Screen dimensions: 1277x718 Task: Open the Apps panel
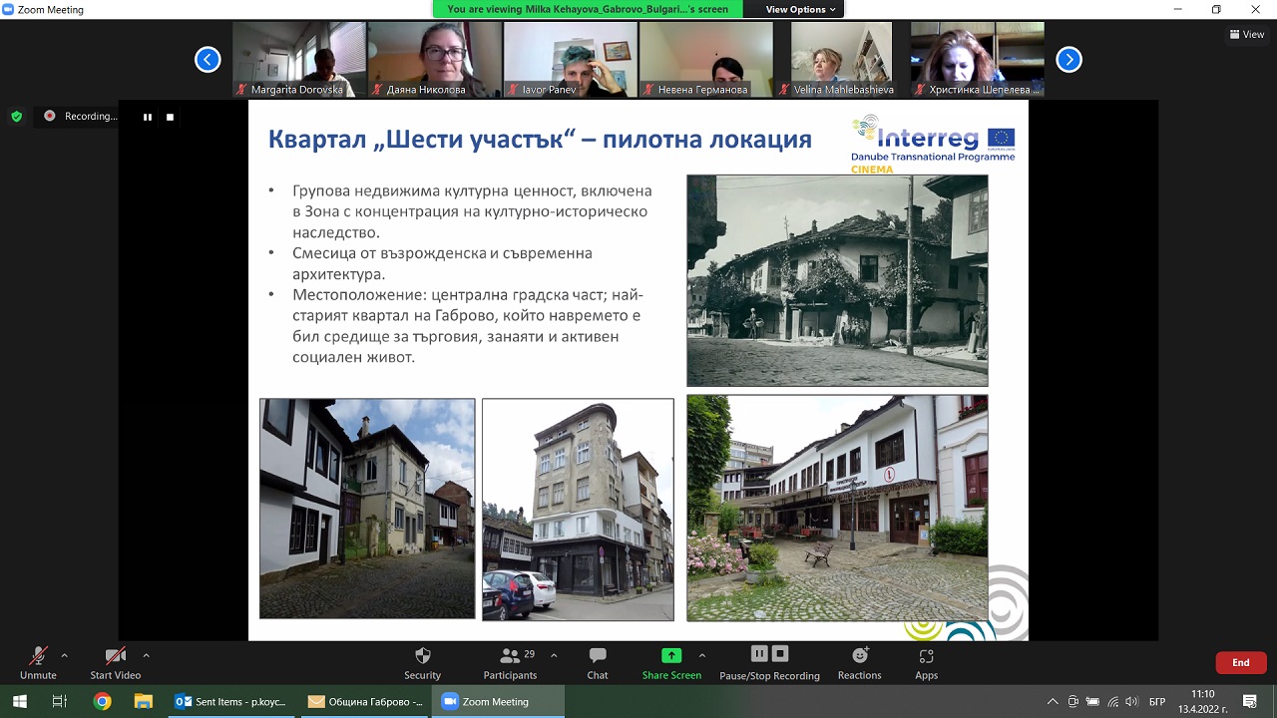click(x=926, y=662)
